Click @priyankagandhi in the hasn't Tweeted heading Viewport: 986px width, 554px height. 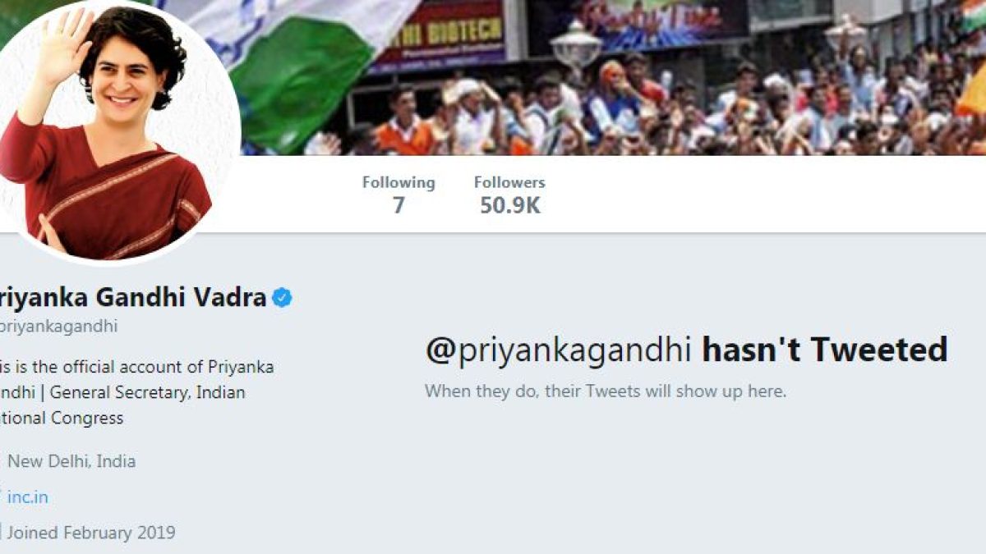[560, 350]
